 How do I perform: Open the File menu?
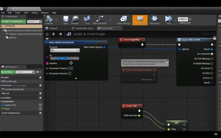(3, 13)
